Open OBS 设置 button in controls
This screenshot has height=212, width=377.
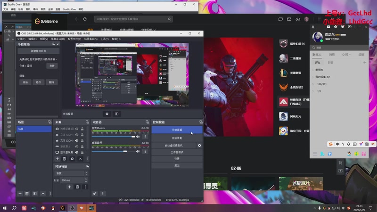coord(177,159)
